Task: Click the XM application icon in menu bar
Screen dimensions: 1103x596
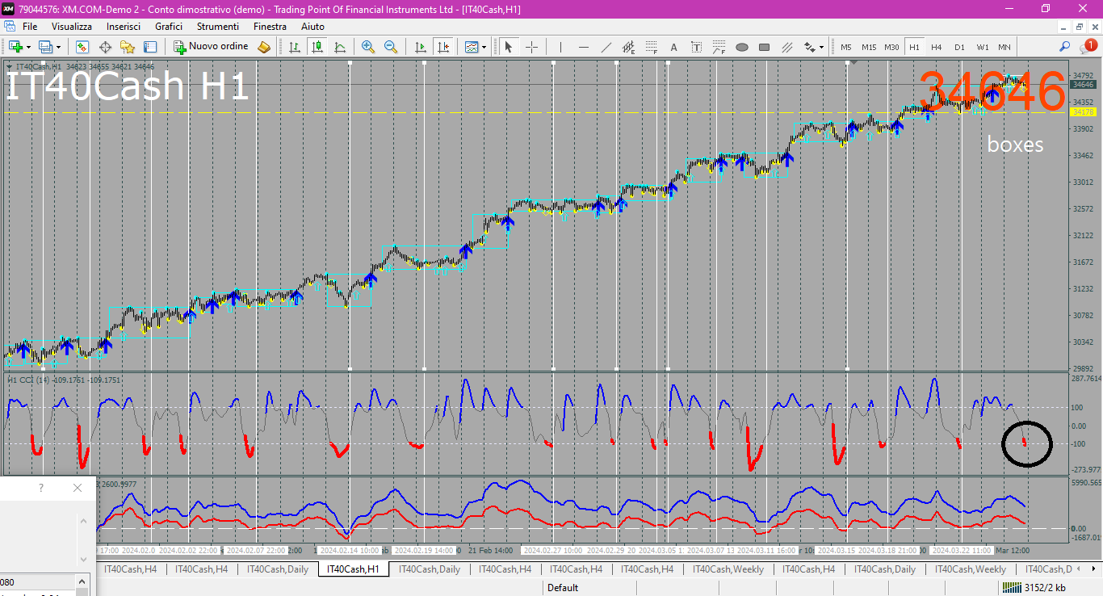Action: (x=8, y=27)
